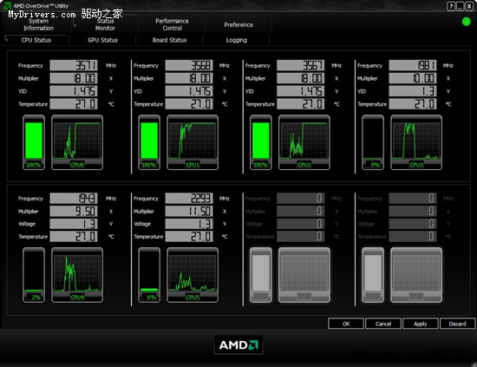Select the CPU Status sub-tab
Screen dimensions: 477x367
[x=36, y=40]
